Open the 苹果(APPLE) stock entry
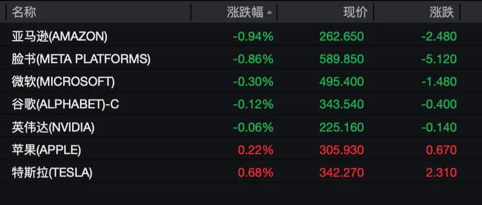Image resolution: width=482 pixels, height=205 pixels. click(241, 150)
